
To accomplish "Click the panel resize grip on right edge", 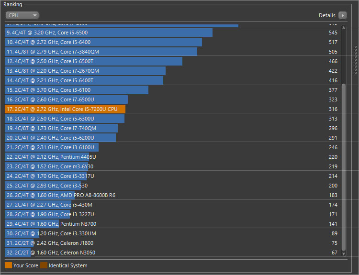I will [x=356, y=60].
